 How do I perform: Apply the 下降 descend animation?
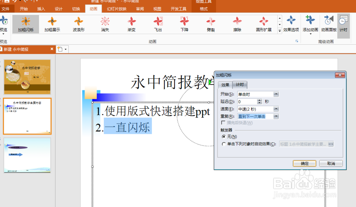coord(184,24)
